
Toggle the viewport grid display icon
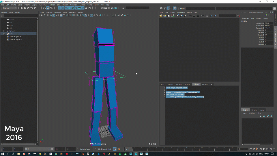(x=61, y=15)
